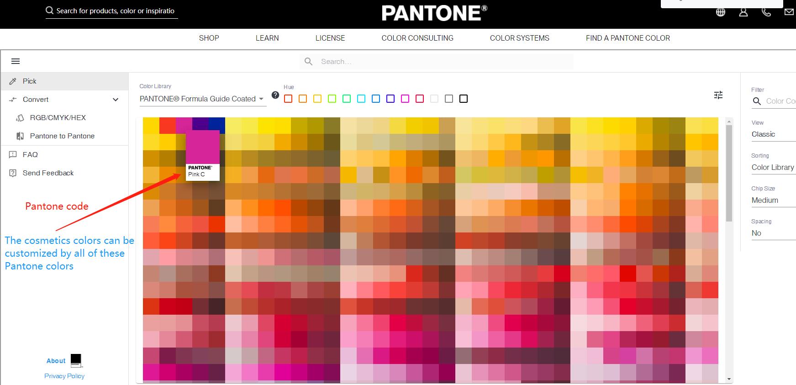796x385 pixels.
Task: Toggle the white hue checkbox
Action: pos(434,99)
